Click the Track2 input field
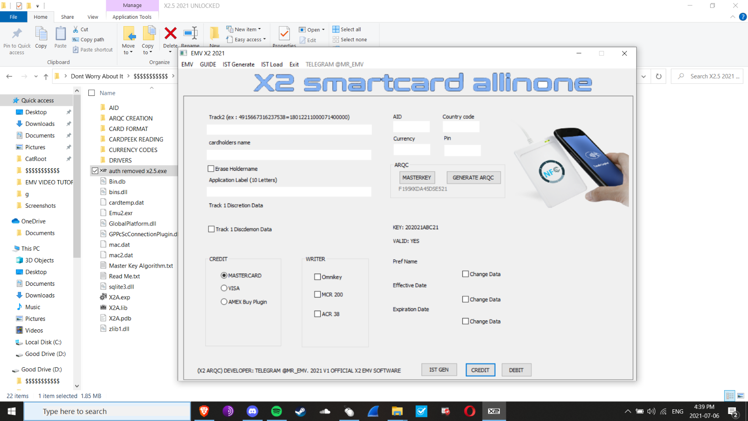The height and width of the screenshot is (421, 748). [289, 130]
